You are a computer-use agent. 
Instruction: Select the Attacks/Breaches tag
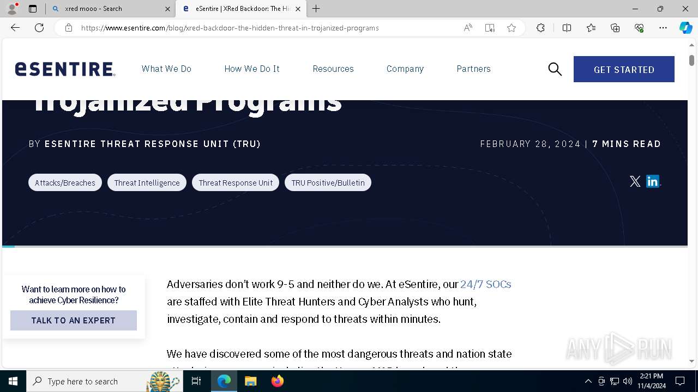[65, 182]
